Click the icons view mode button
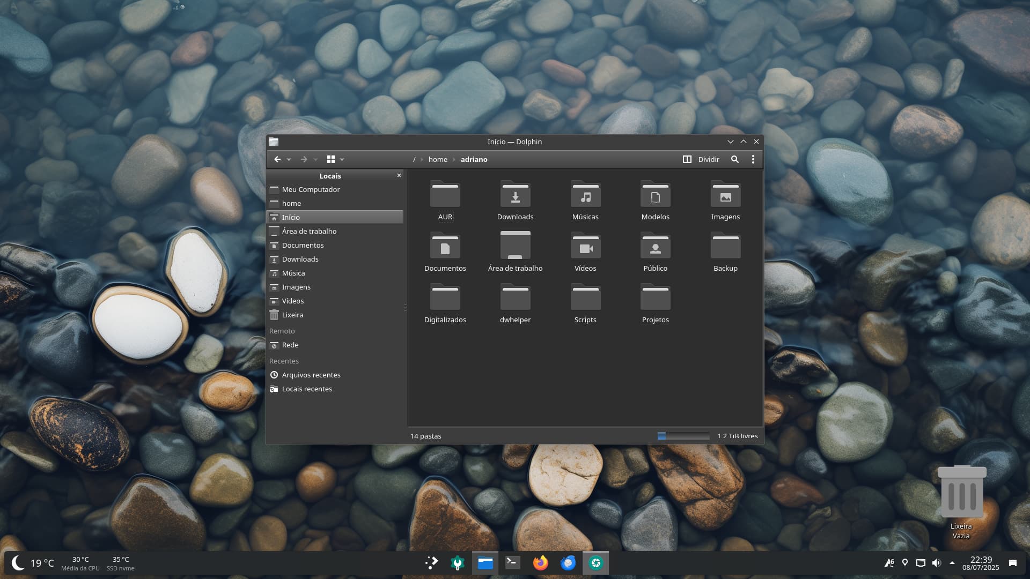 point(331,159)
